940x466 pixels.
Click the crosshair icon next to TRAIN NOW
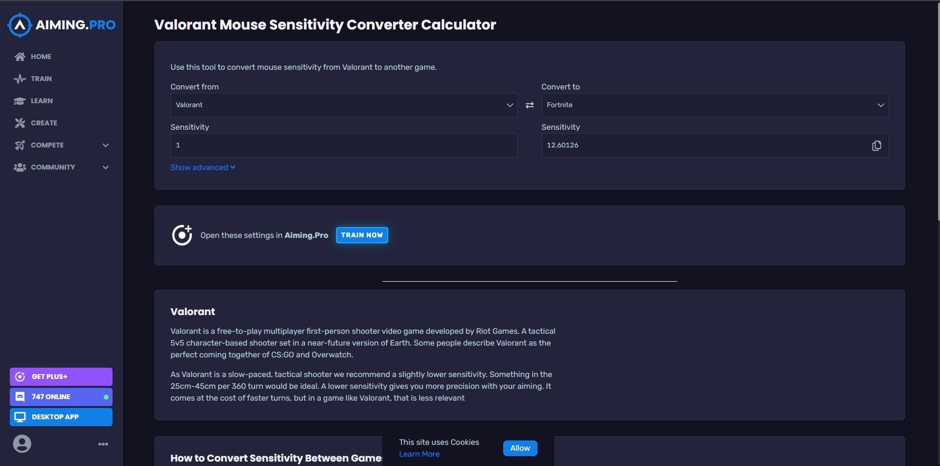[181, 235]
